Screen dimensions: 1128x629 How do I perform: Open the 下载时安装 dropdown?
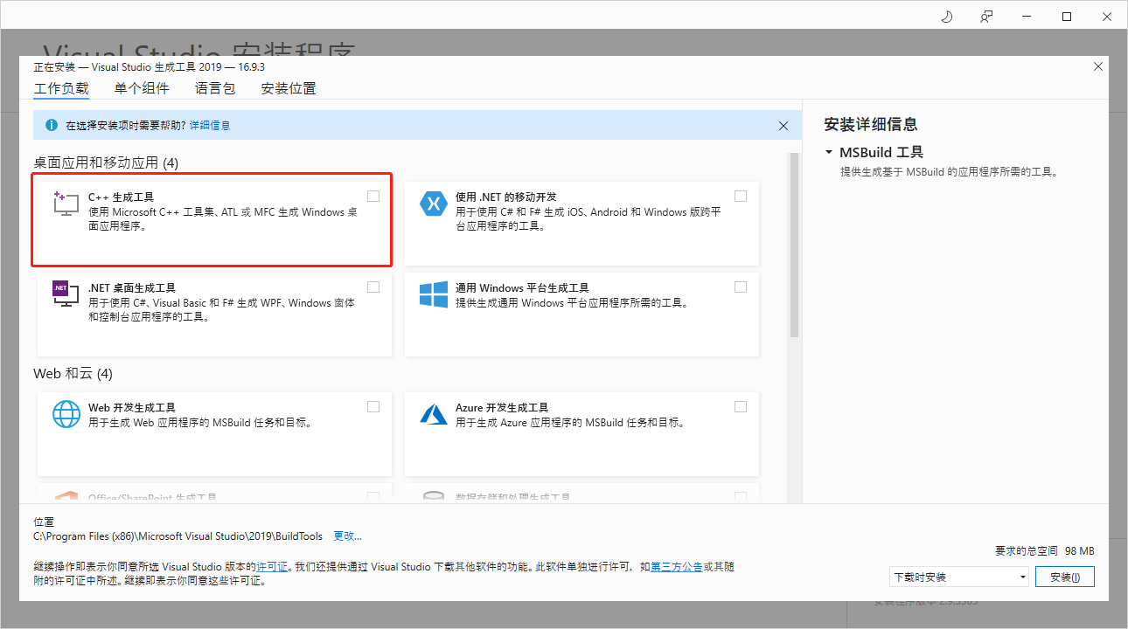point(959,577)
